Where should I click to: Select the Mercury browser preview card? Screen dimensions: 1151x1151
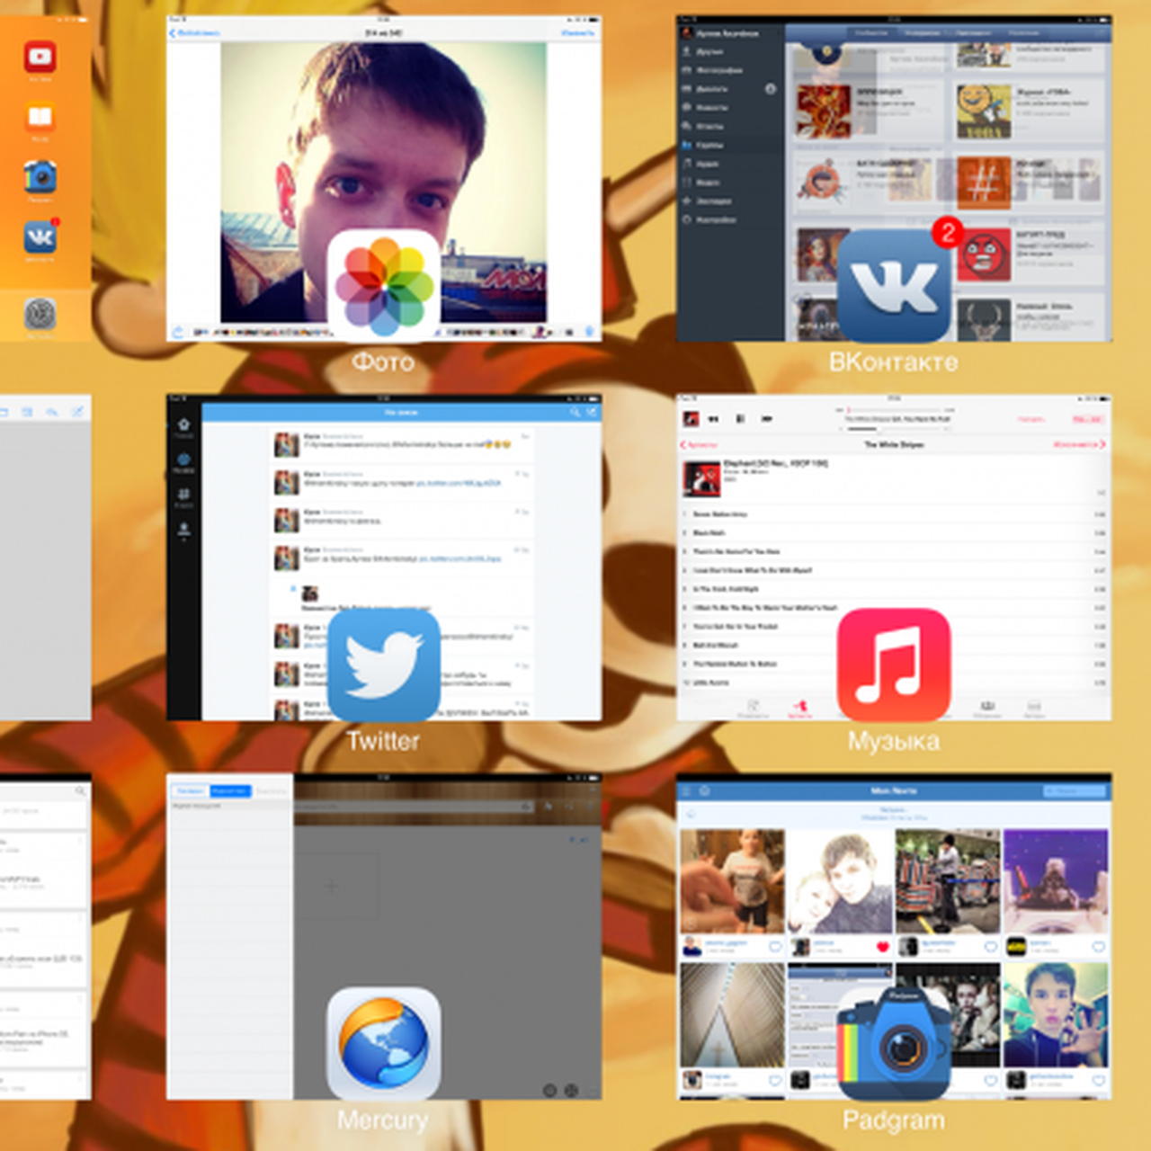coord(384,937)
